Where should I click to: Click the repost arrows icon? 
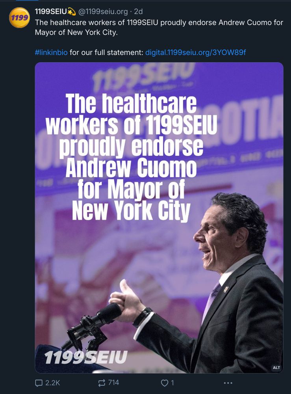click(x=102, y=383)
